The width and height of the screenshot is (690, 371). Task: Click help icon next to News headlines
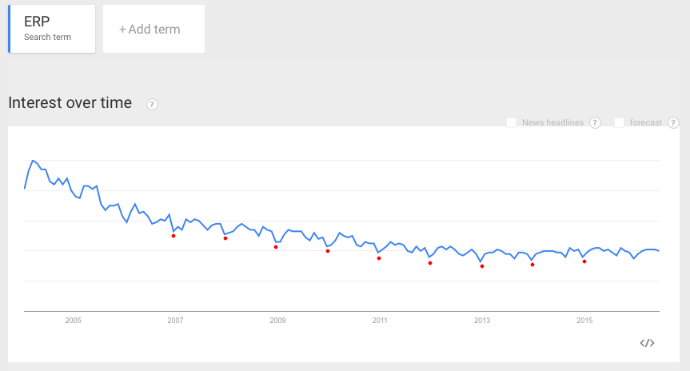point(595,122)
